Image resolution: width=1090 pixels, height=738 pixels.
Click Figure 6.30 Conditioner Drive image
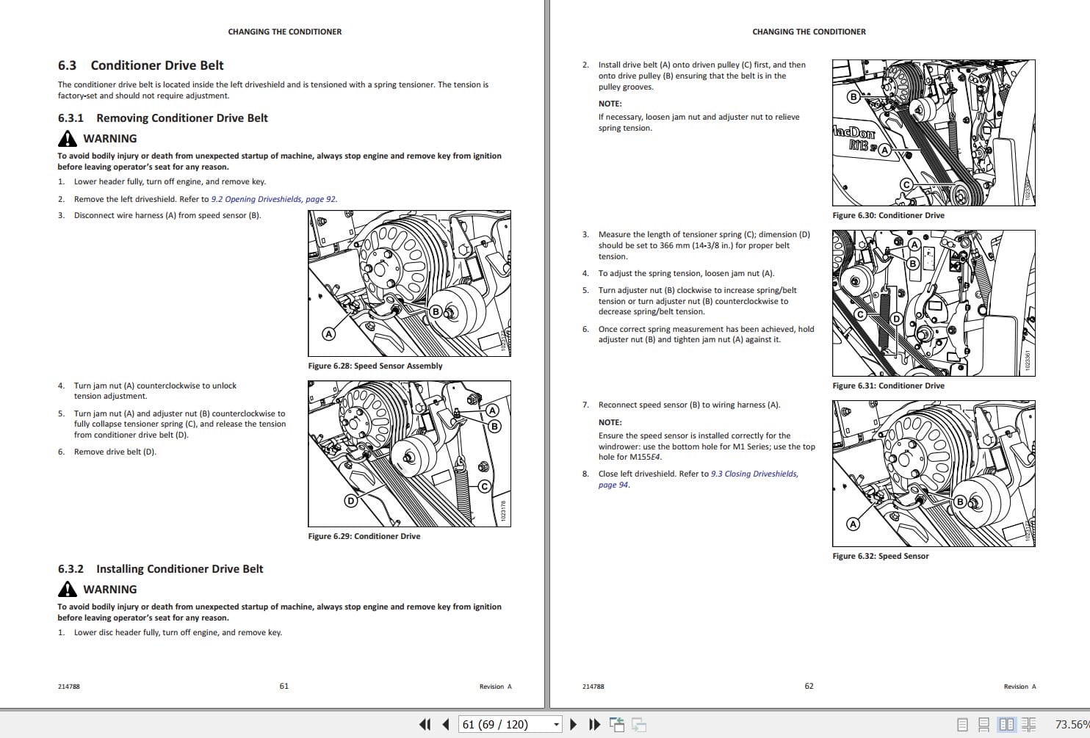click(934, 133)
